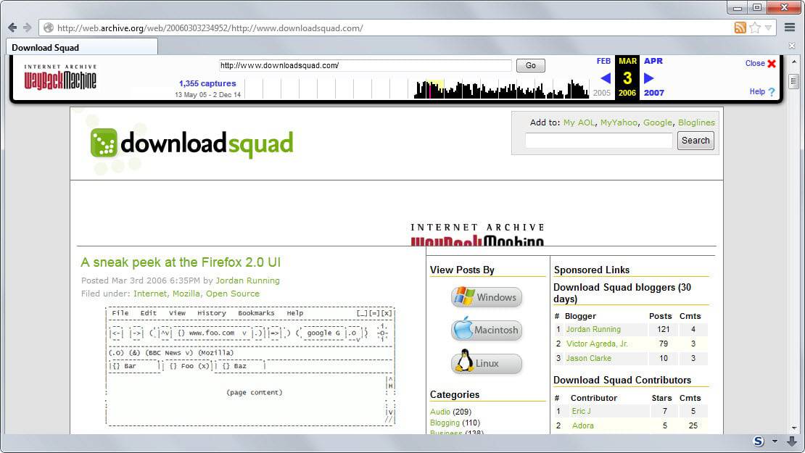The image size is (805, 453).
Task: Click the scroll down arrow of page scrollbar
Action: [793, 428]
